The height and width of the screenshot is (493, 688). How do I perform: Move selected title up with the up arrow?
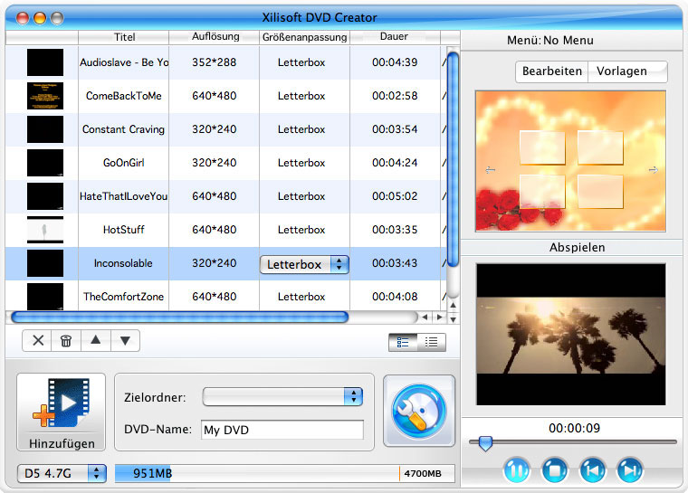click(x=96, y=340)
